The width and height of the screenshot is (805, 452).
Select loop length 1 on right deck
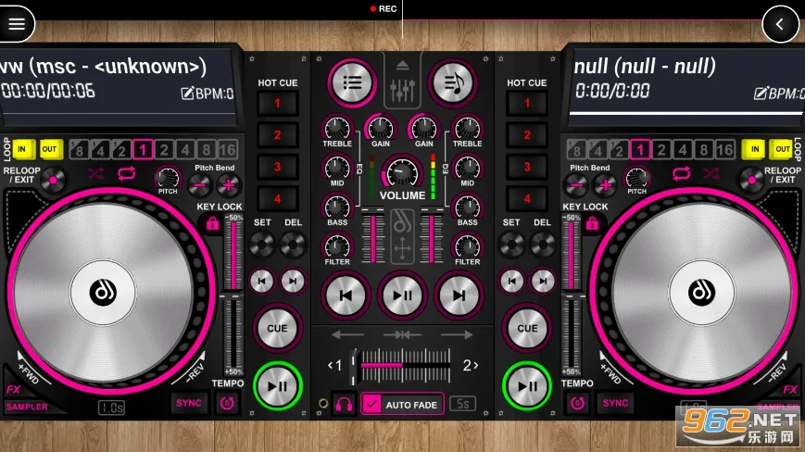click(x=640, y=150)
